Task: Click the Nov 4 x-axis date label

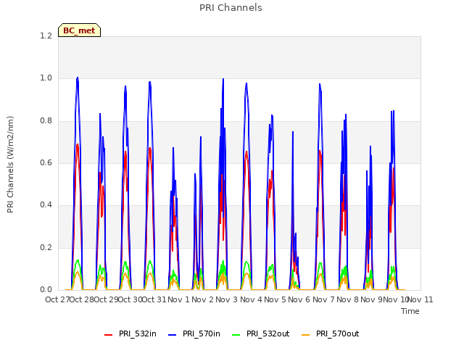Action: coord(251,299)
